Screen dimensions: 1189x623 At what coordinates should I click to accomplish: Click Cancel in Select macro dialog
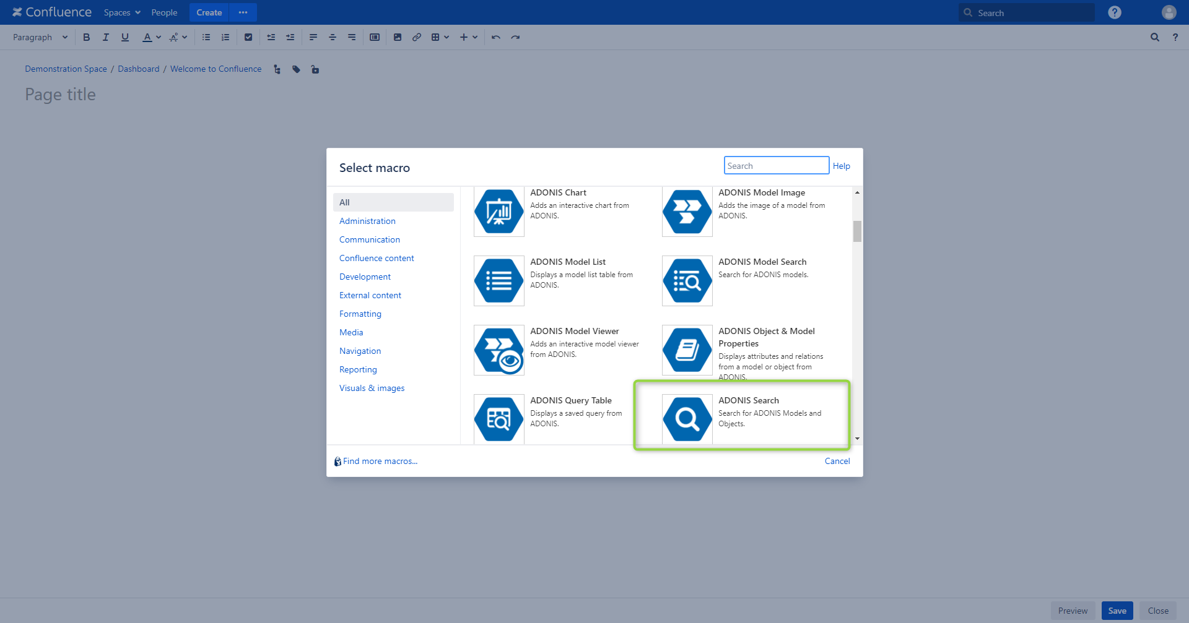pyautogui.click(x=837, y=461)
